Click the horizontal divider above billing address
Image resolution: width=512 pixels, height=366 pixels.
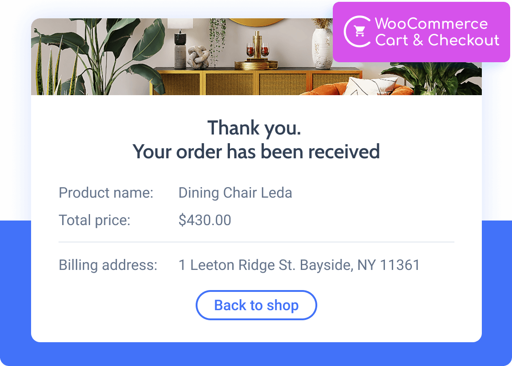256,242
